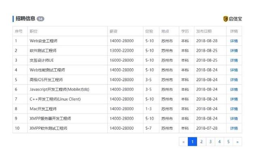Select the active page 1 button

click(x=192, y=142)
